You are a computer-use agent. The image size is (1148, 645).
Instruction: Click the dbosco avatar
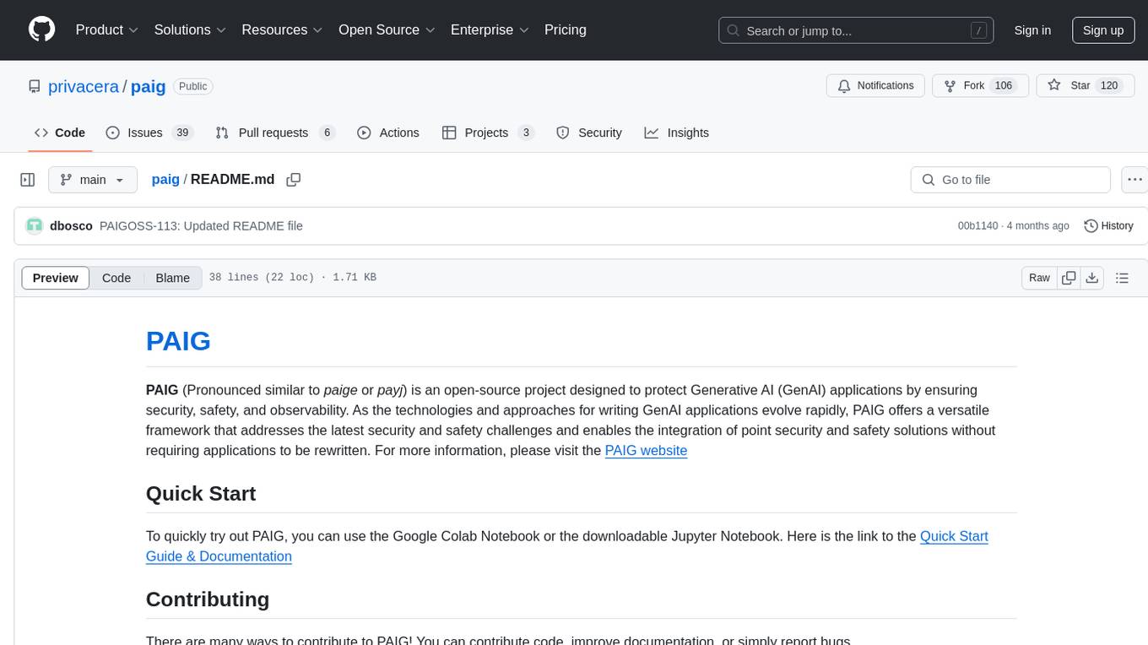(35, 225)
